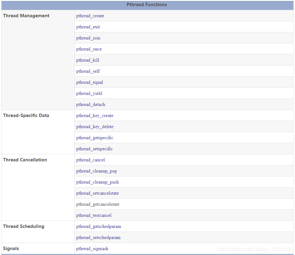Viewport: 295px width, 255px height.
Task: Select the pthread_detach link
Action: [90, 105]
